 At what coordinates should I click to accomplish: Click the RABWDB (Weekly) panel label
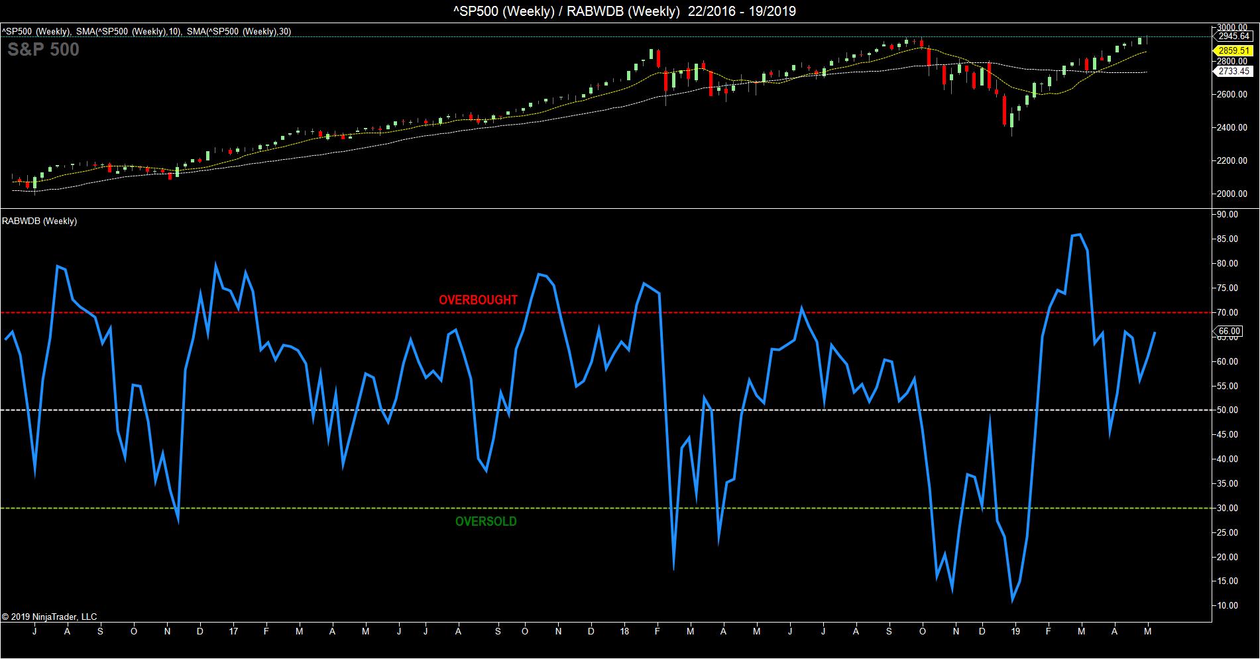click(x=40, y=221)
